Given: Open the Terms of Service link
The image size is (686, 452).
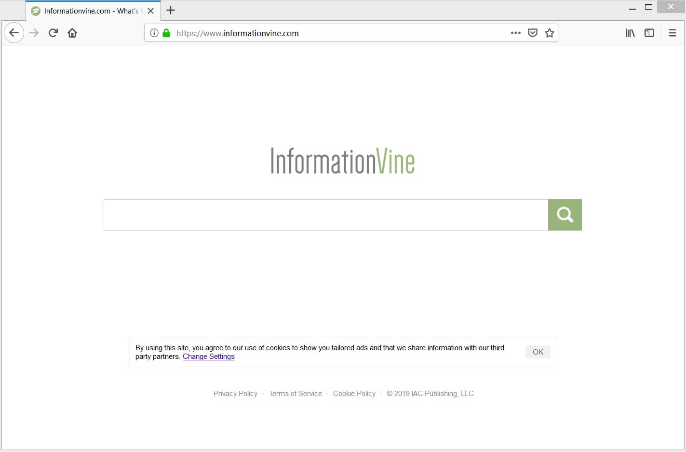Looking at the screenshot, I should tap(296, 394).
